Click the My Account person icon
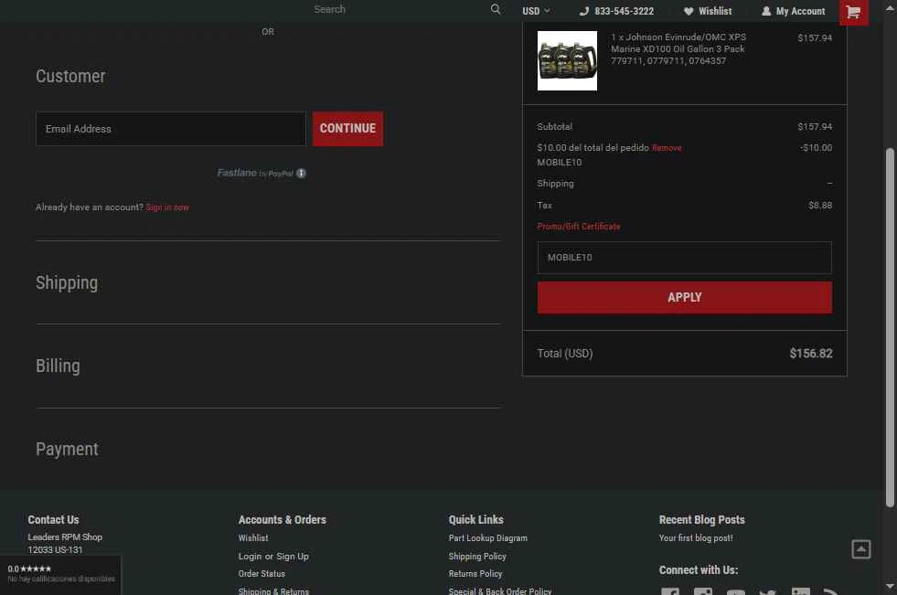 pyautogui.click(x=766, y=11)
